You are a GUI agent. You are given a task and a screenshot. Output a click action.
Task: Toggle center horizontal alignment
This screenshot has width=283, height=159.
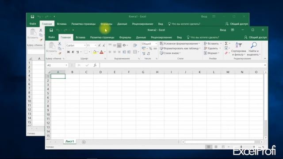pos(115,52)
